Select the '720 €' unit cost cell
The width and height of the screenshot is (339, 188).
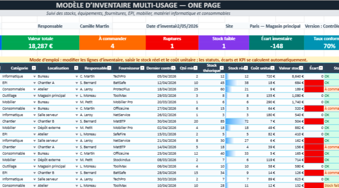point(262,76)
